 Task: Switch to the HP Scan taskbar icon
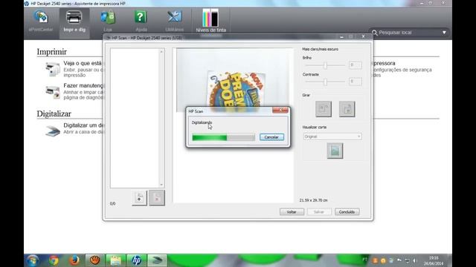[157, 260]
